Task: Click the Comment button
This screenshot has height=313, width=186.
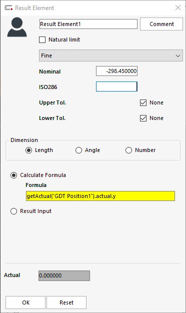Action: (x=161, y=24)
